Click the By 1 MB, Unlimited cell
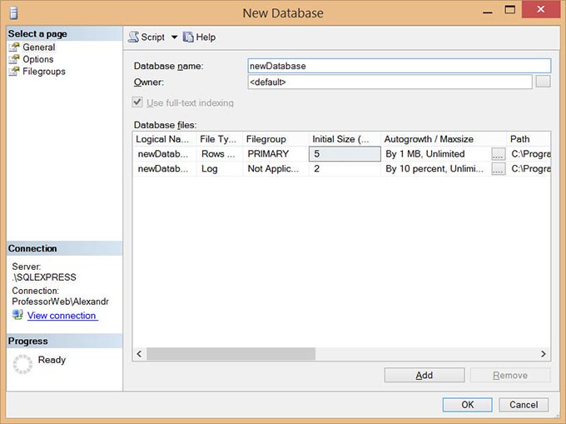 pos(436,154)
